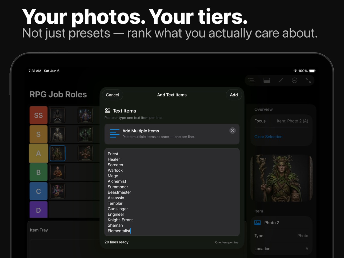344x258 pixels.
Task: Click the 20 lines ready status
Action: tap(117, 242)
